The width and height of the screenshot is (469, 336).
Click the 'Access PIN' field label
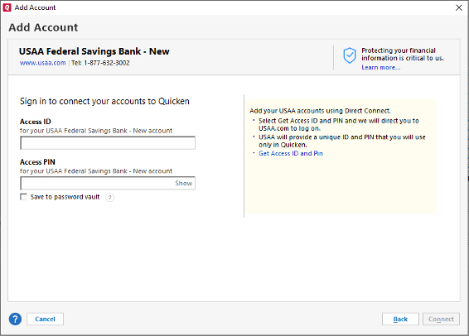(x=37, y=162)
